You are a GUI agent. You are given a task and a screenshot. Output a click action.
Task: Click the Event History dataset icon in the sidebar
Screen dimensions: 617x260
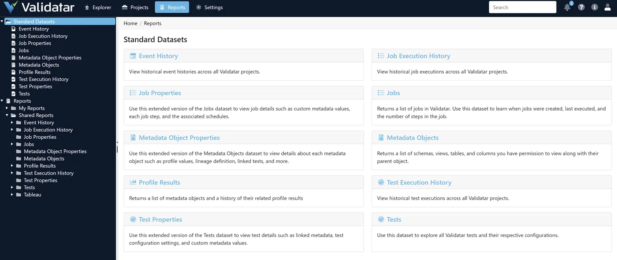(x=13, y=29)
